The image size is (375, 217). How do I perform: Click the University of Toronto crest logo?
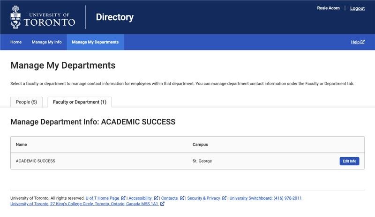click(15, 17)
